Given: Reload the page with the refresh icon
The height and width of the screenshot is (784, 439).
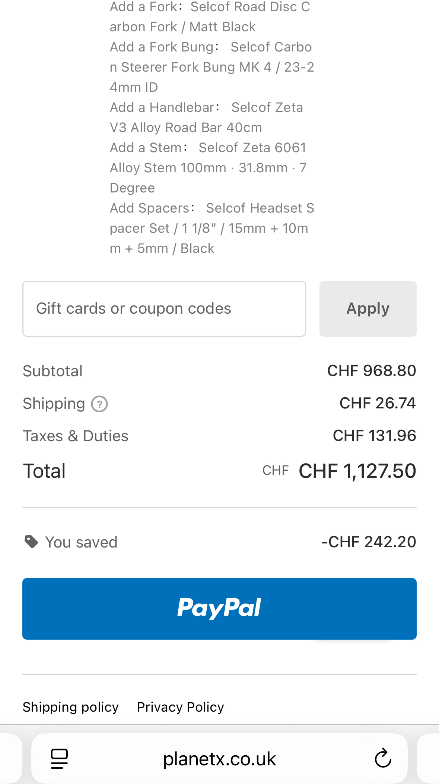Looking at the screenshot, I should [x=383, y=759].
